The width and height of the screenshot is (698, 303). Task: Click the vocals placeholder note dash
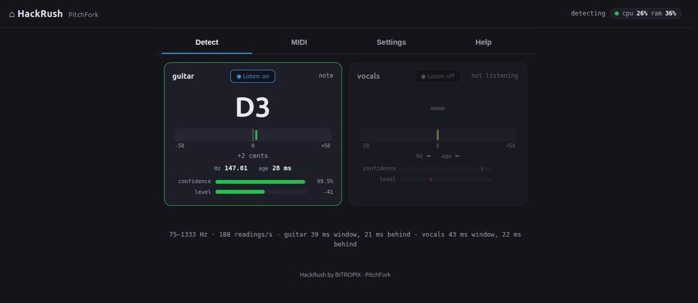(438, 108)
